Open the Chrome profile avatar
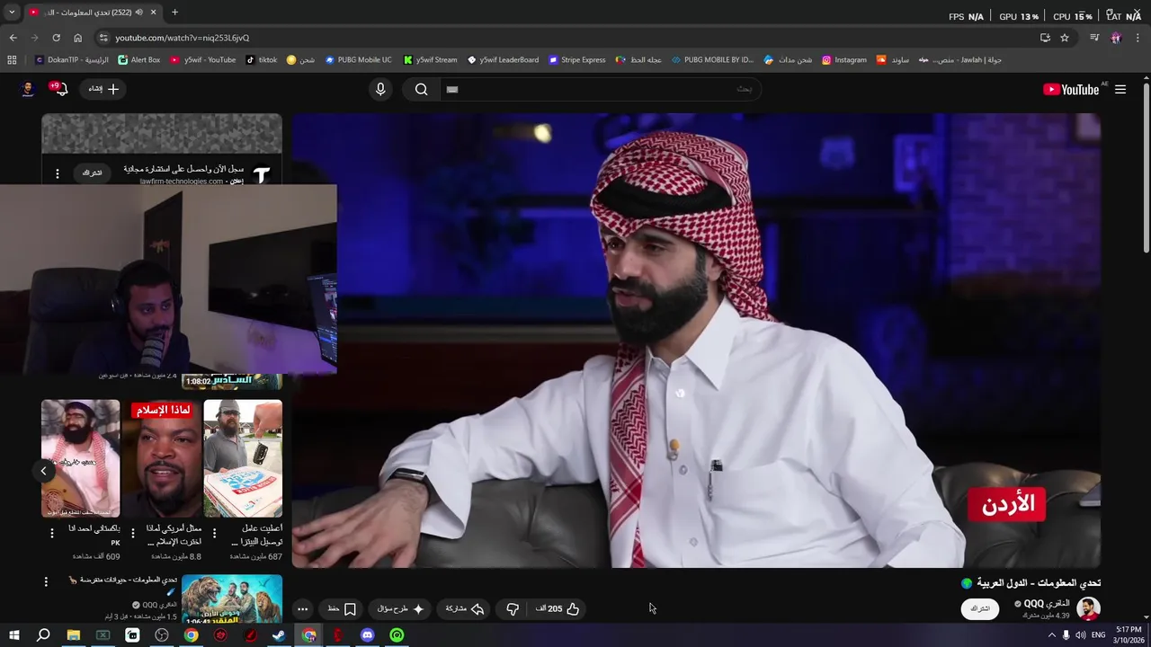Viewport: 1151px width, 647px height. 1116,38
